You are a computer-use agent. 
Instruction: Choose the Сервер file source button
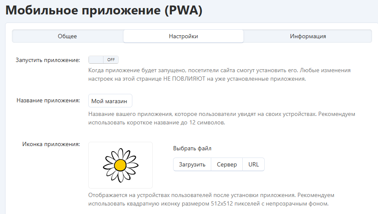pyautogui.click(x=227, y=164)
